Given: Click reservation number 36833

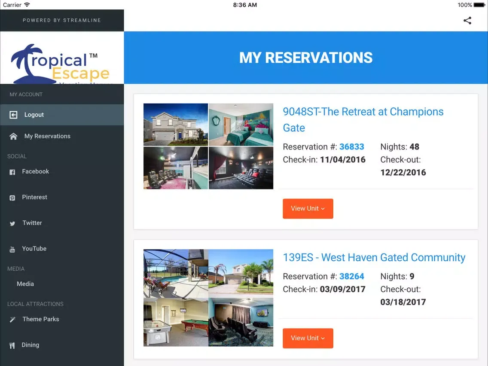Looking at the screenshot, I should [352, 146].
